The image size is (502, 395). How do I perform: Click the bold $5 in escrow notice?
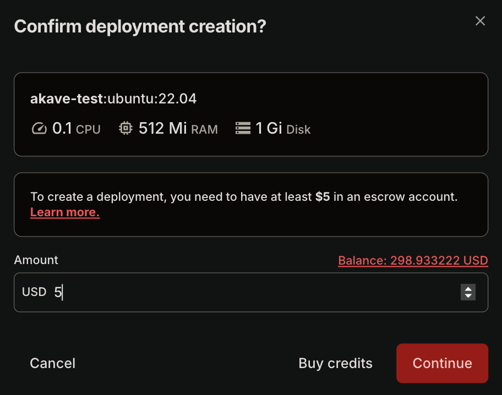tap(323, 197)
